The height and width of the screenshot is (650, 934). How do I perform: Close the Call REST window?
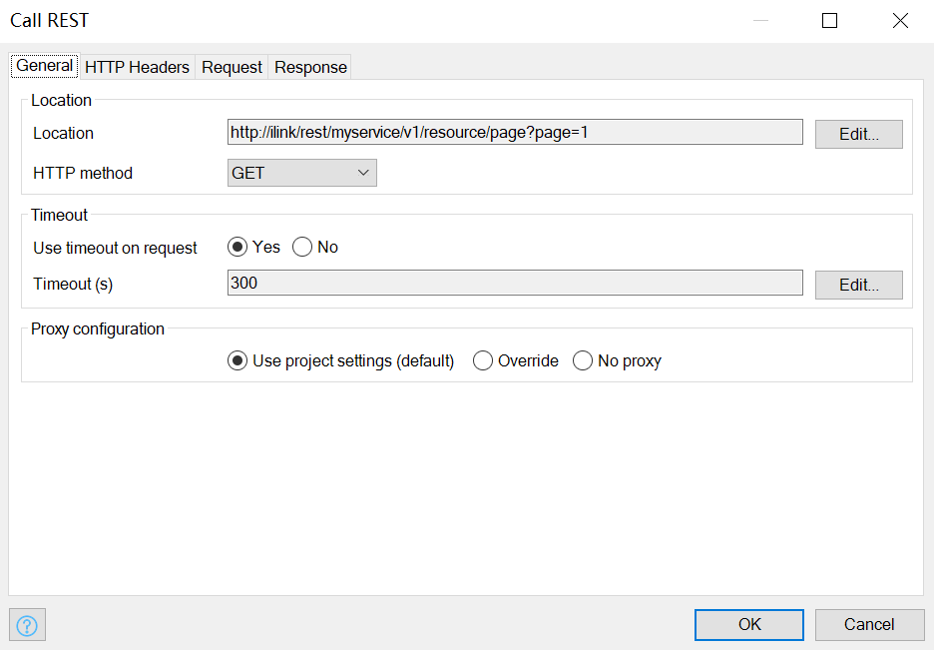(900, 21)
